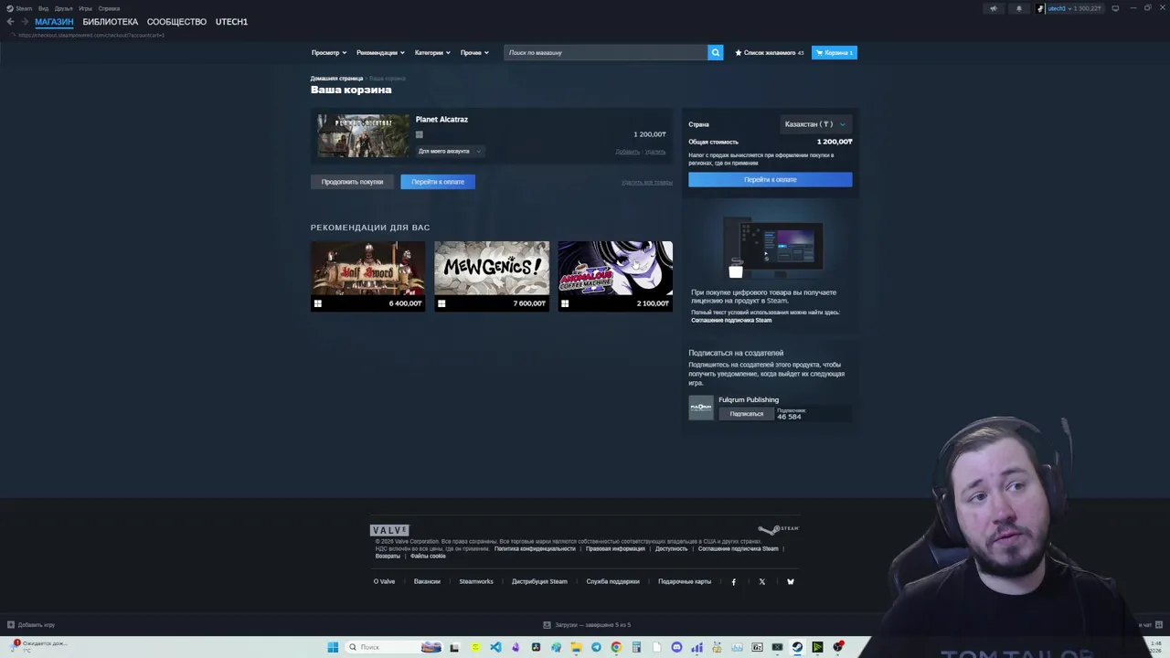This screenshot has height=658, width=1170.
Task: Click Добавить link for Planet Alcatraz
Action: click(x=627, y=152)
